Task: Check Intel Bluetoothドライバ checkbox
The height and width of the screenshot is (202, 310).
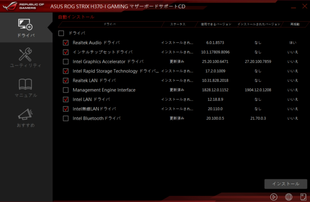Action: click(65, 118)
